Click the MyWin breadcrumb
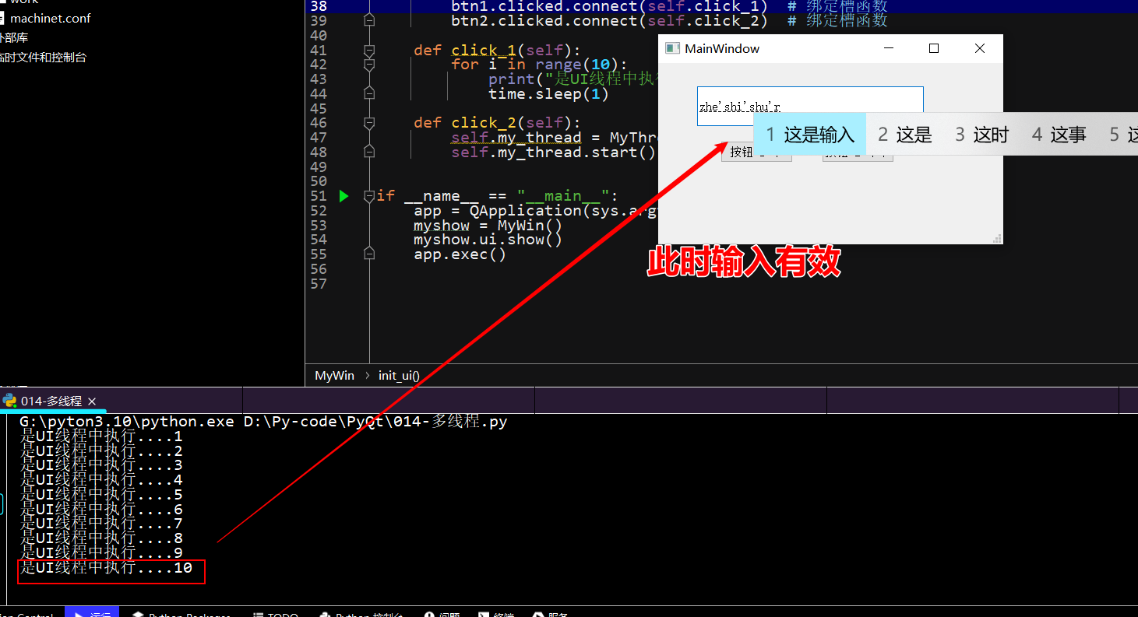1138x617 pixels. click(x=334, y=376)
